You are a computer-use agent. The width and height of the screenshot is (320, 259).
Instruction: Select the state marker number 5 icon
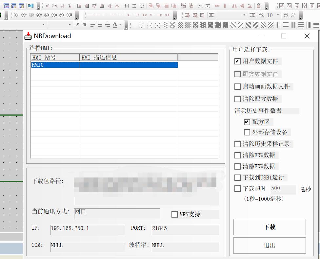(46, 15)
